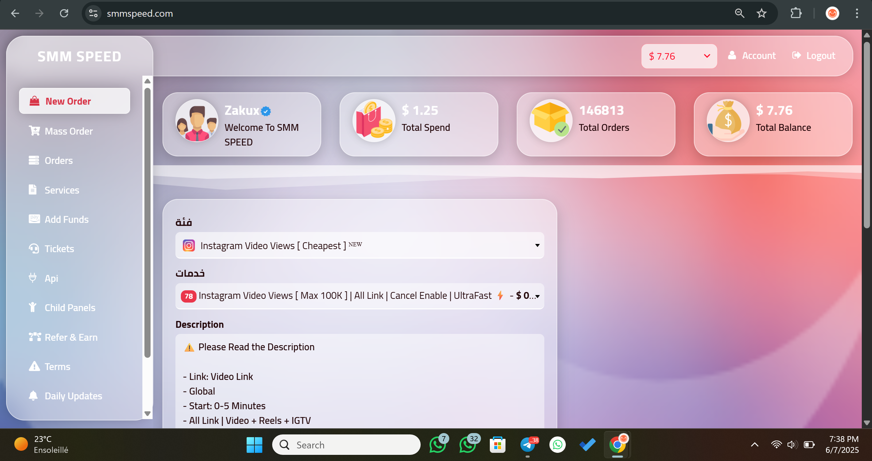This screenshot has height=461, width=872.
Task: Expand the $ 7.76 balance dropdown
Action: point(679,56)
